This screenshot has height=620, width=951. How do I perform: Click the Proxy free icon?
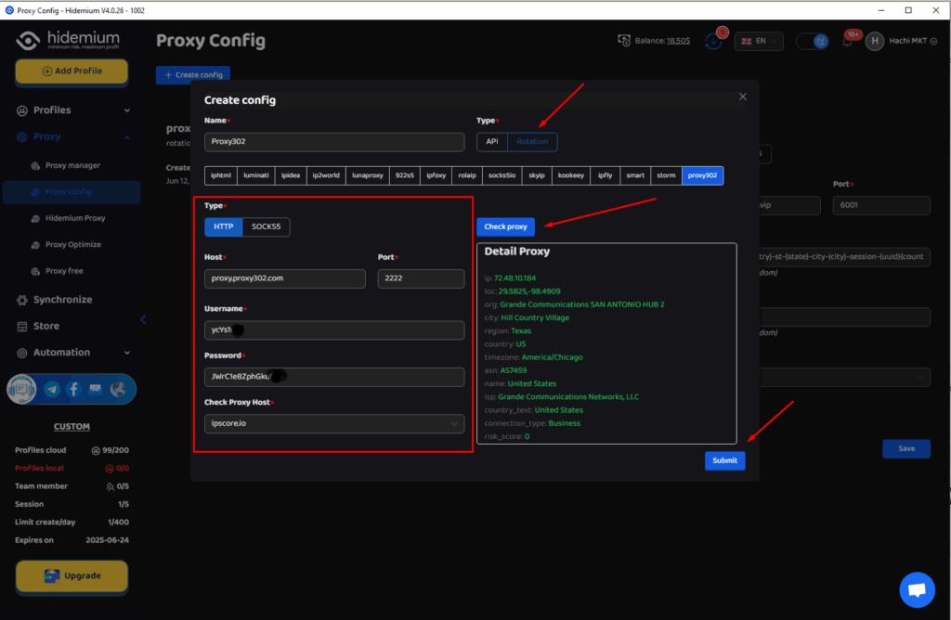[35, 271]
